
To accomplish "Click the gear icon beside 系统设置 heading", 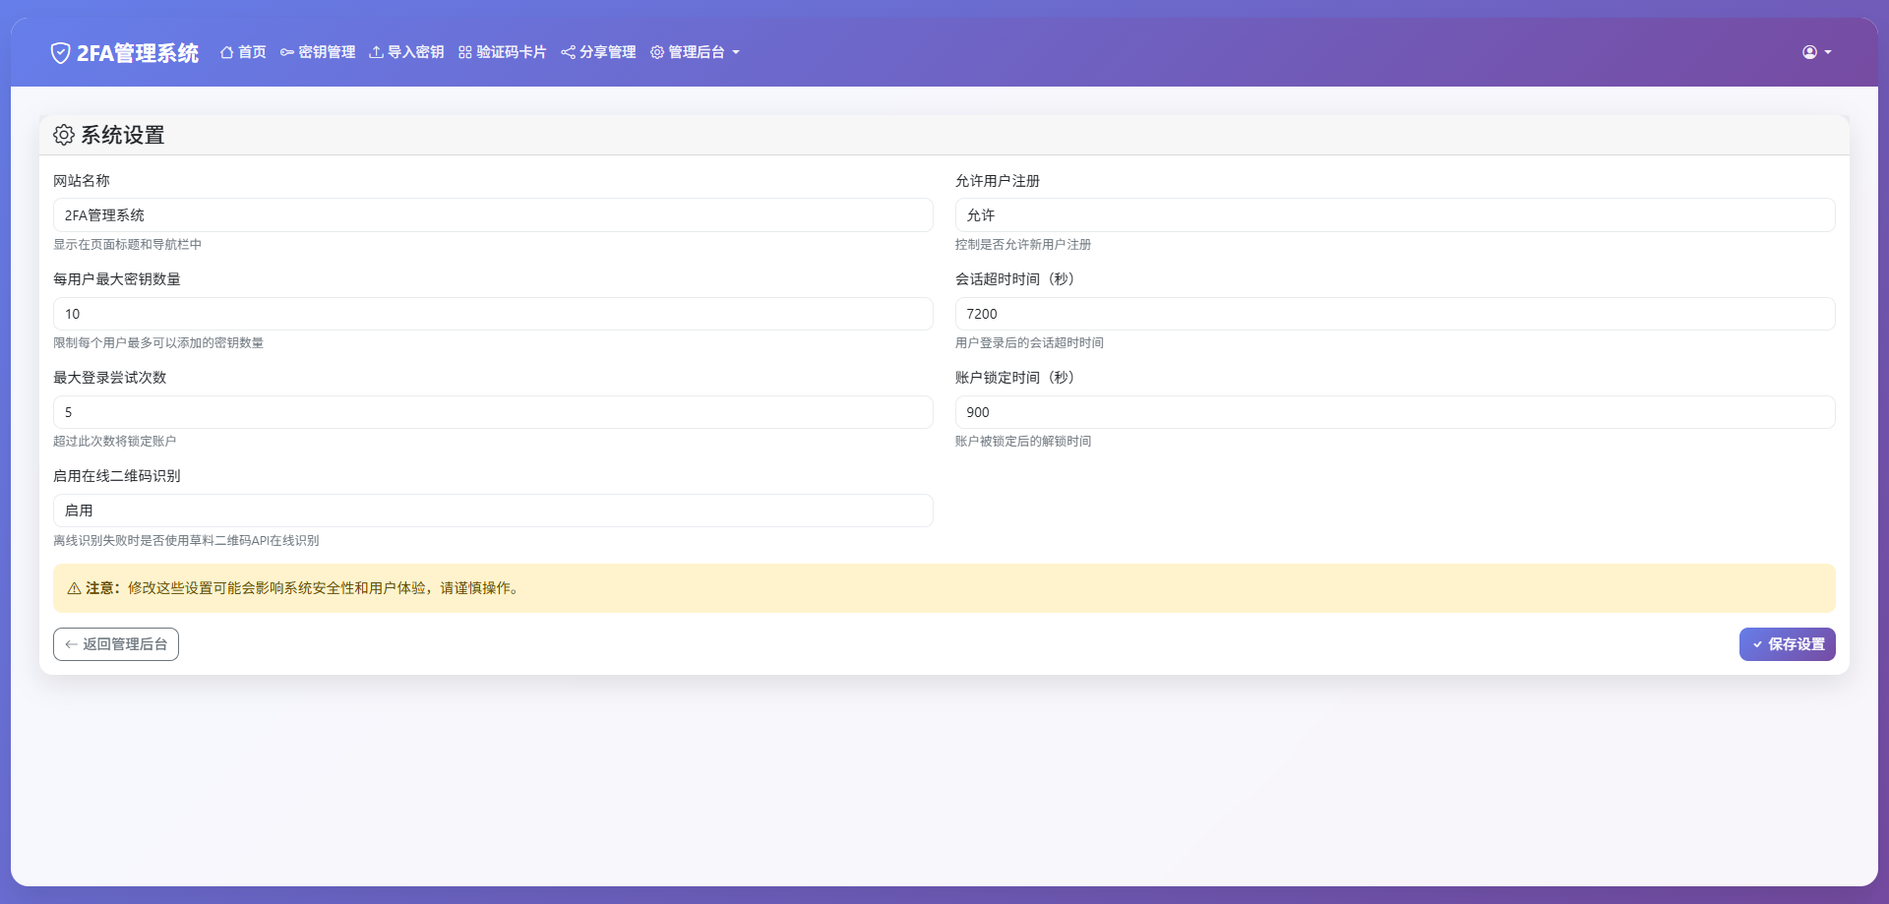I will tap(63, 135).
